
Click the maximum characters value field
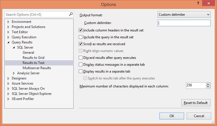tap(196, 85)
